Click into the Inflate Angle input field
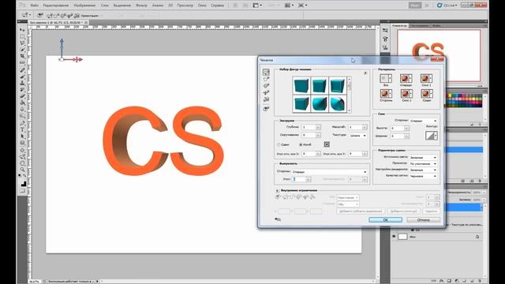This screenshot has height=284, width=505. pos(298,179)
